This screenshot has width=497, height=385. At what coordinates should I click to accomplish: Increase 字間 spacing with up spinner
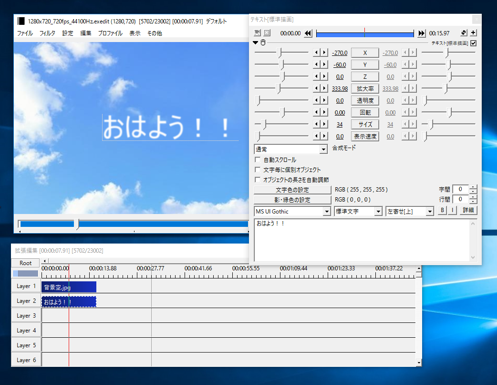tap(473, 187)
